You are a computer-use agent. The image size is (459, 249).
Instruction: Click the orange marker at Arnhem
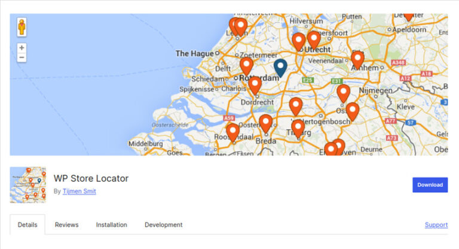[x=357, y=60]
